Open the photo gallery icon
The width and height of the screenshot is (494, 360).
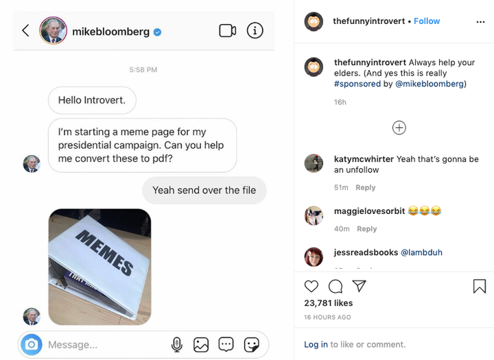pyautogui.click(x=201, y=344)
